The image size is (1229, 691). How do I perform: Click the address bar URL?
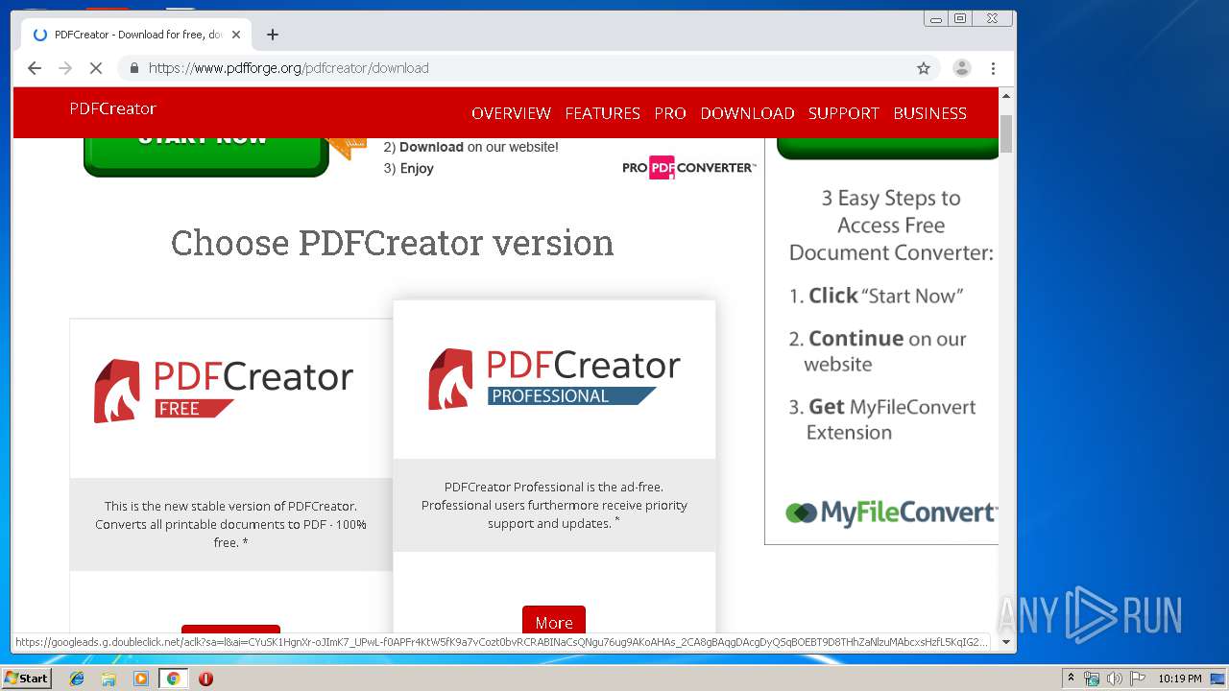tap(288, 68)
